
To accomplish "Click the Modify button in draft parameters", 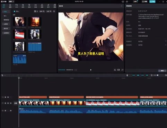I will 162,71.
